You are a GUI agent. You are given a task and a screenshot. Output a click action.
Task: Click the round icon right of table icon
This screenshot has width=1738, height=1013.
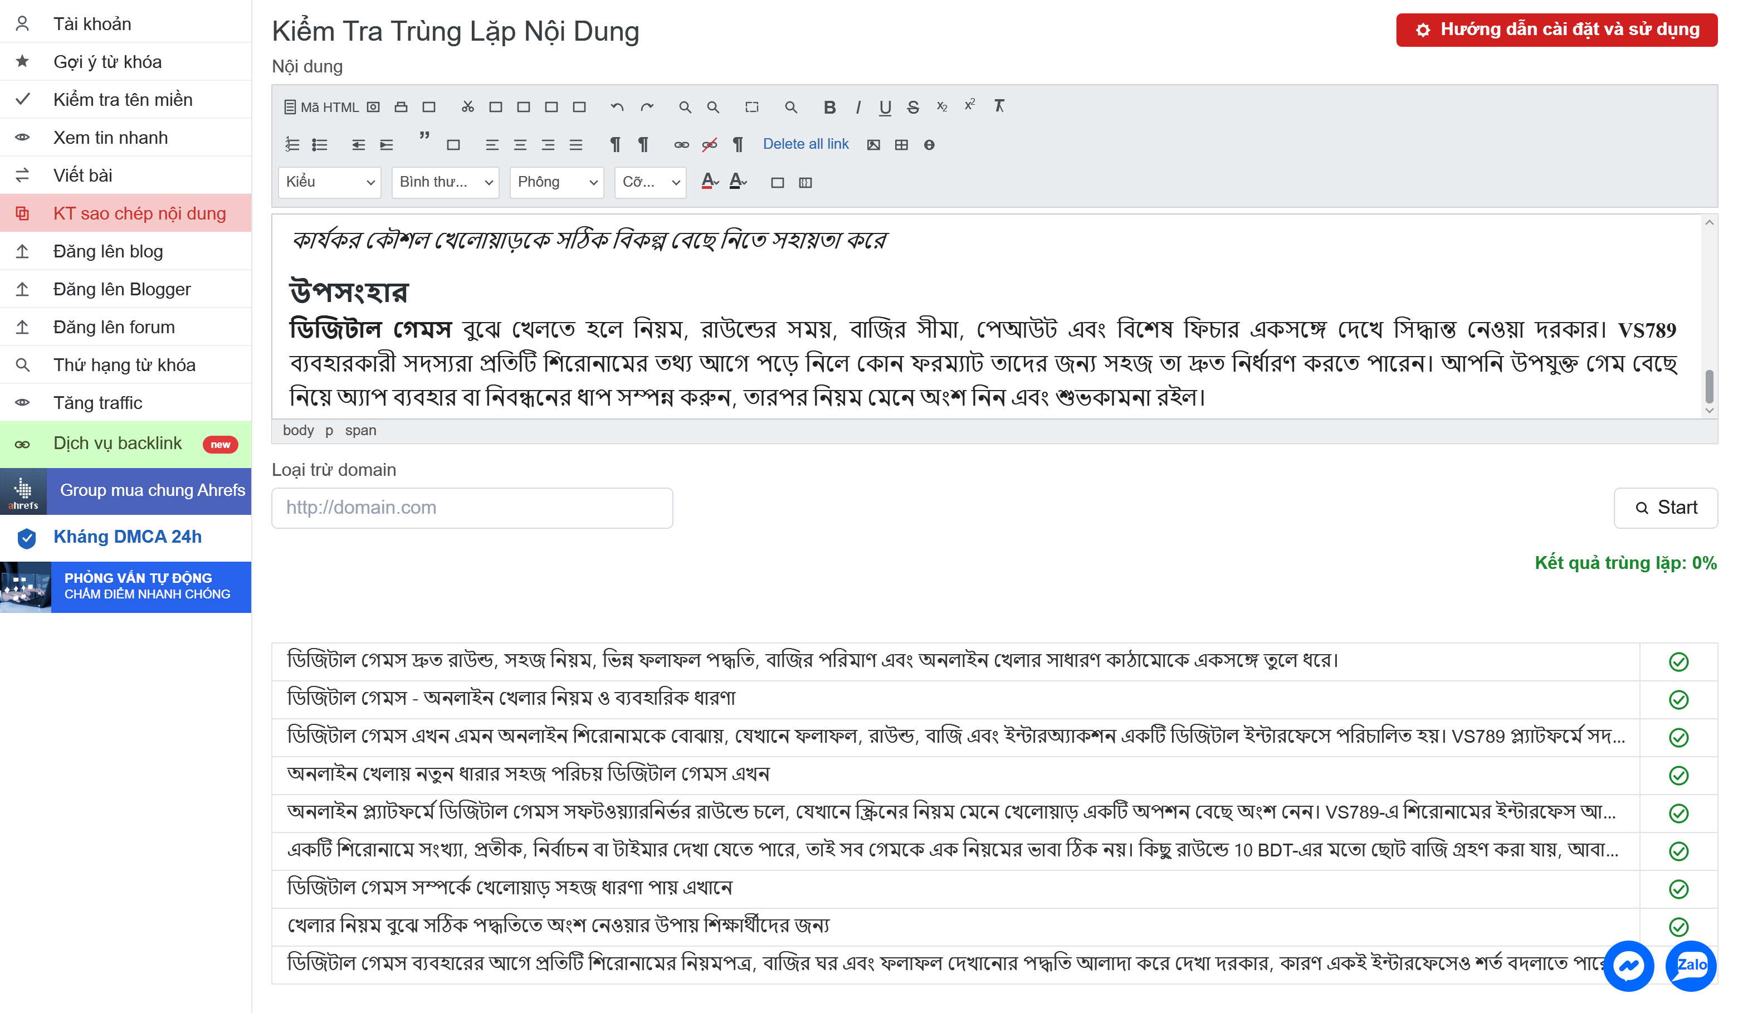pyautogui.click(x=929, y=145)
